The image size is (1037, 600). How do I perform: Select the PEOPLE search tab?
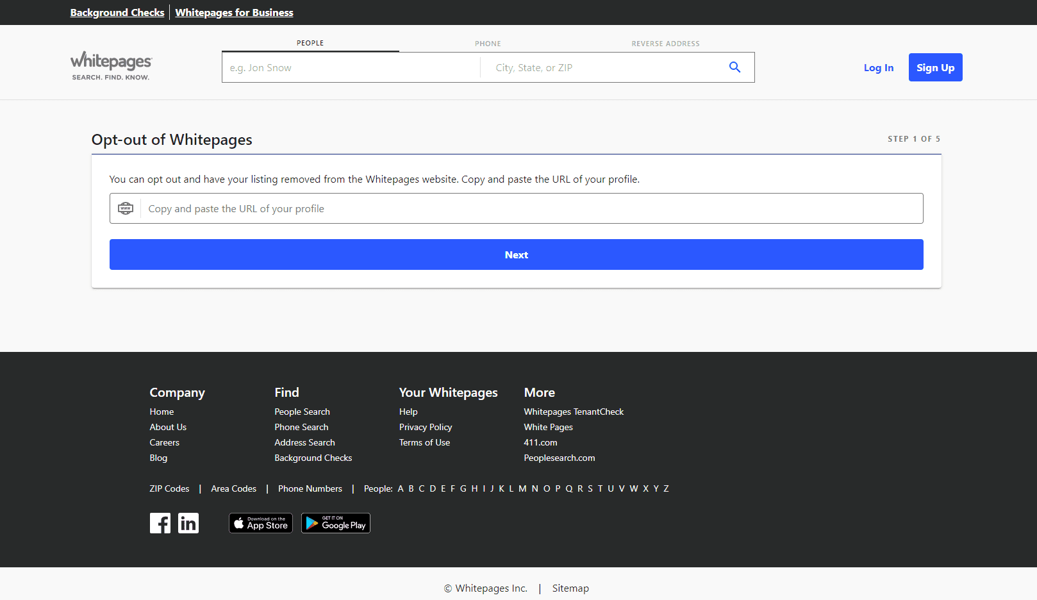310,43
